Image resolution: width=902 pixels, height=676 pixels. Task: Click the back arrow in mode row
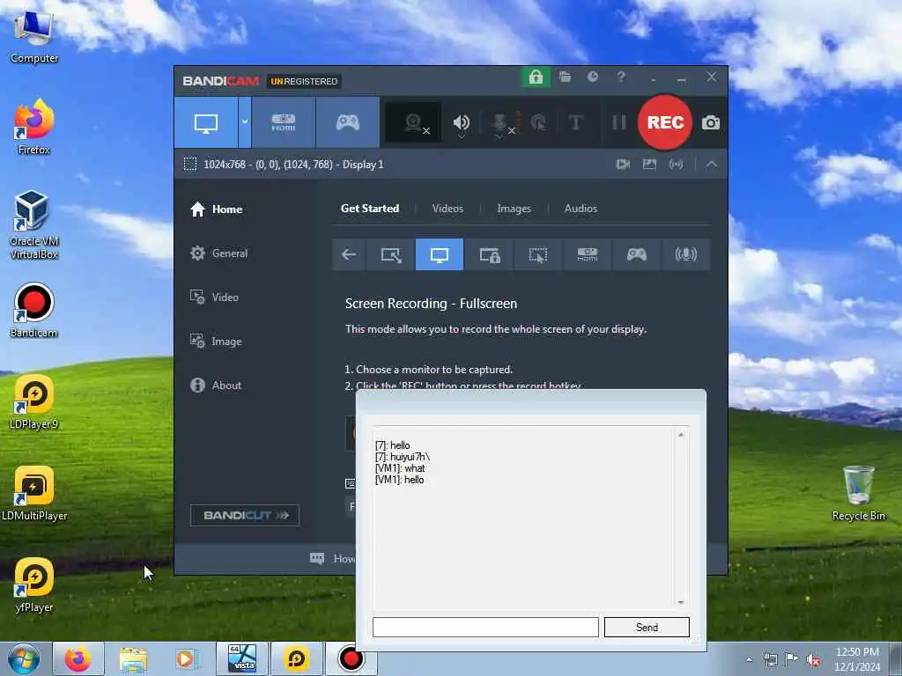tap(349, 254)
